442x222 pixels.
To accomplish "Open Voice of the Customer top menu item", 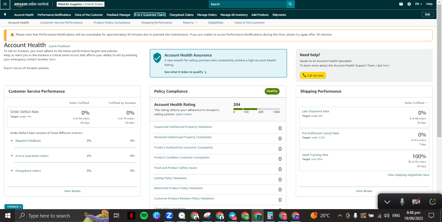I will tap(89, 15).
